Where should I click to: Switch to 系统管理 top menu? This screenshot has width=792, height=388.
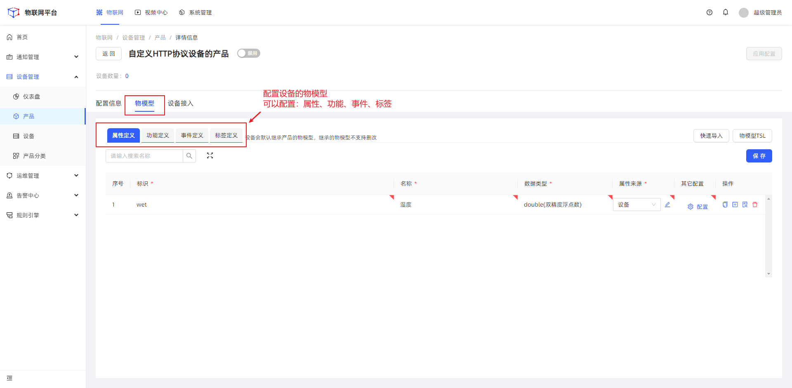(196, 13)
